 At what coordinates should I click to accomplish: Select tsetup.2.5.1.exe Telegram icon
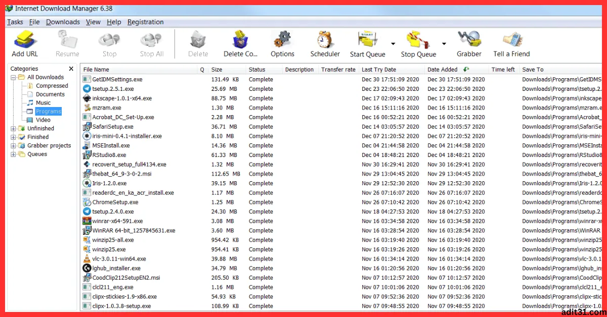[x=86, y=89]
